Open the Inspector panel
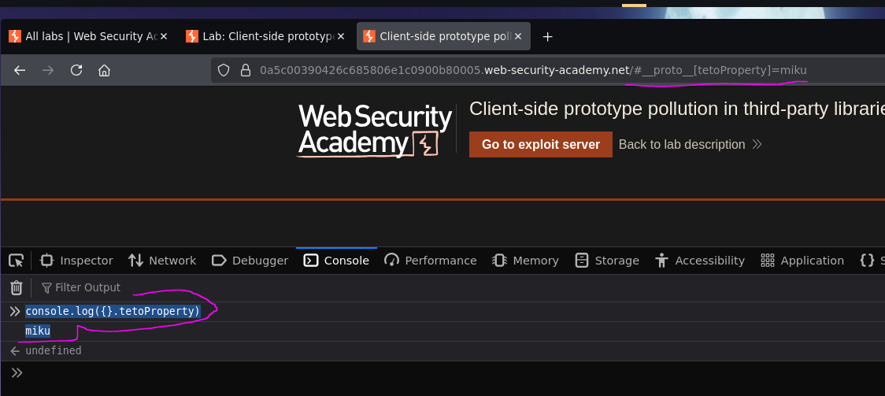 [x=76, y=261]
